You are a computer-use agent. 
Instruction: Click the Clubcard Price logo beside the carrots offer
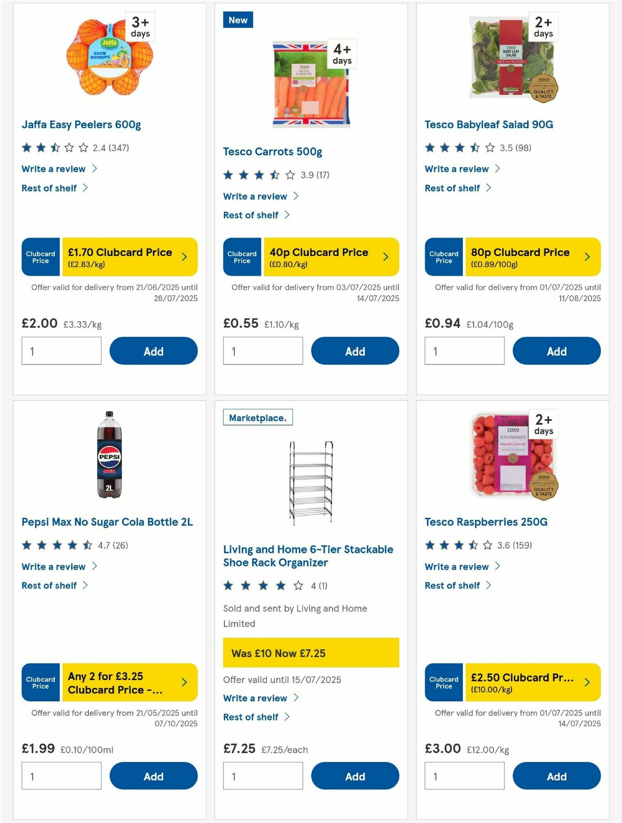(242, 257)
